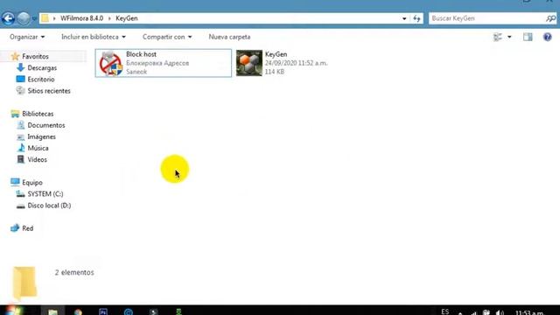Screen dimensions: 560x315
Task: Open Imágenes library
Action: point(41,136)
